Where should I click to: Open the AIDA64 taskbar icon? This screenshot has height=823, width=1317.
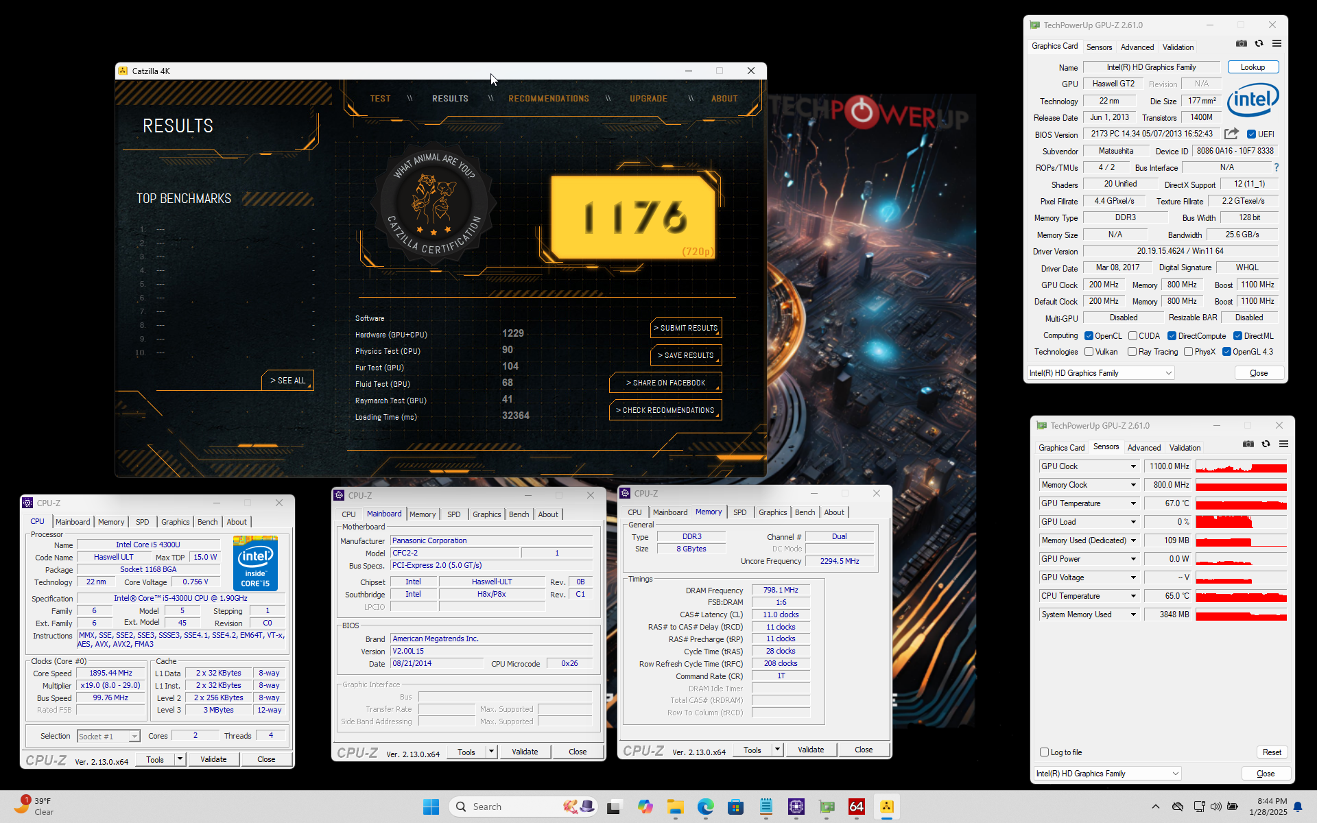857,807
